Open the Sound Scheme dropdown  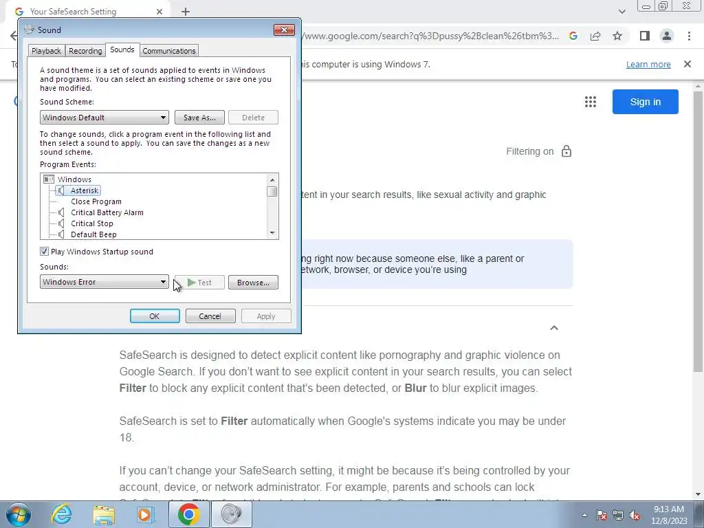(x=104, y=118)
